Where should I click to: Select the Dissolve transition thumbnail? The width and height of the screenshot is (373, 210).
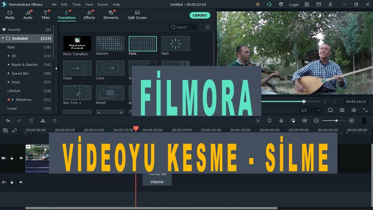[x=110, y=43]
